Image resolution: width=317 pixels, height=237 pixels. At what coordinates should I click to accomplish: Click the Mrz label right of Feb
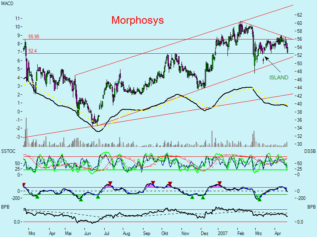click(x=259, y=233)
